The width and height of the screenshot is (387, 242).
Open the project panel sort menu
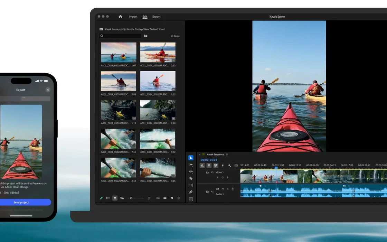(x=149, y=198)
